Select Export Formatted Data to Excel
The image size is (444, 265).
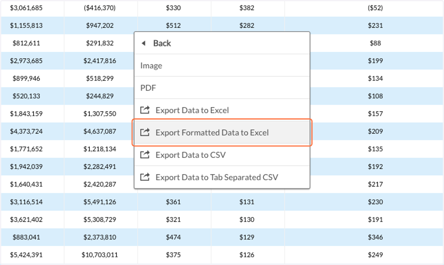[222, 132]
